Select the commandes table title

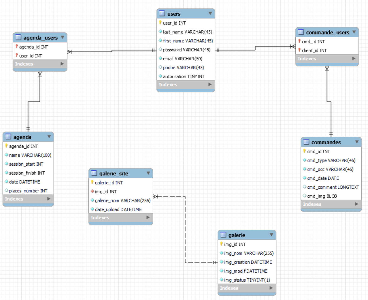[326, 142]
